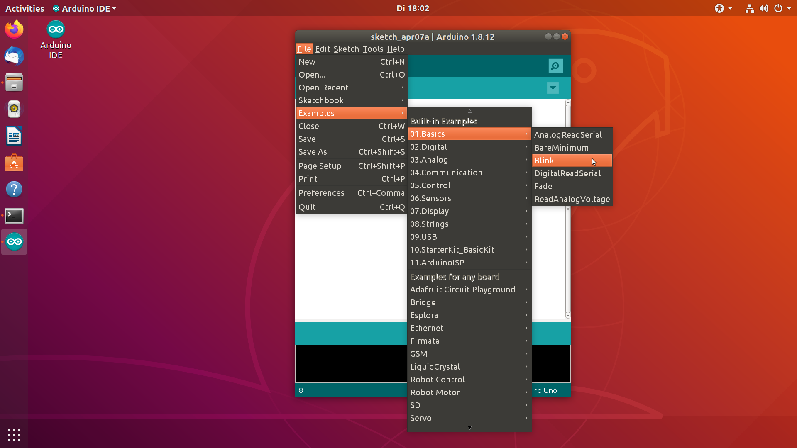The image size is (797, 448).
Task: Open the ReadAnalogVoltage example
Action: (x=572, y=199)
